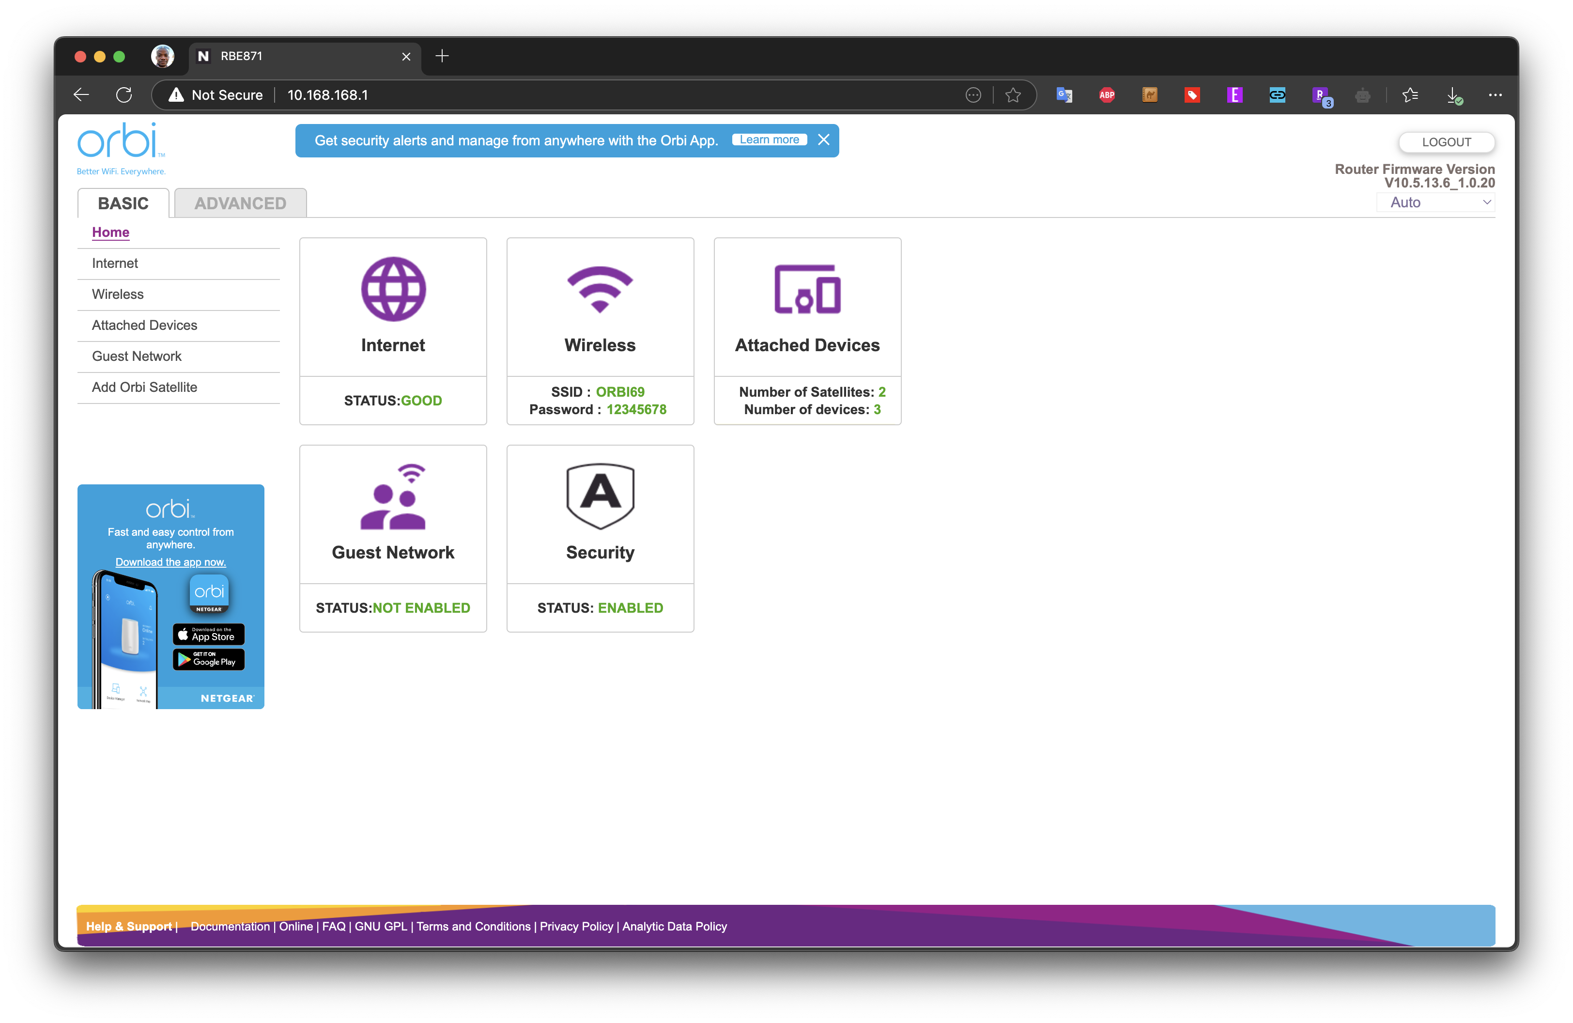This screenshot has width=1573, height=1023.
Task: Open the ABP Adblock Plus extension
Action: click(x=1107, y=95)
